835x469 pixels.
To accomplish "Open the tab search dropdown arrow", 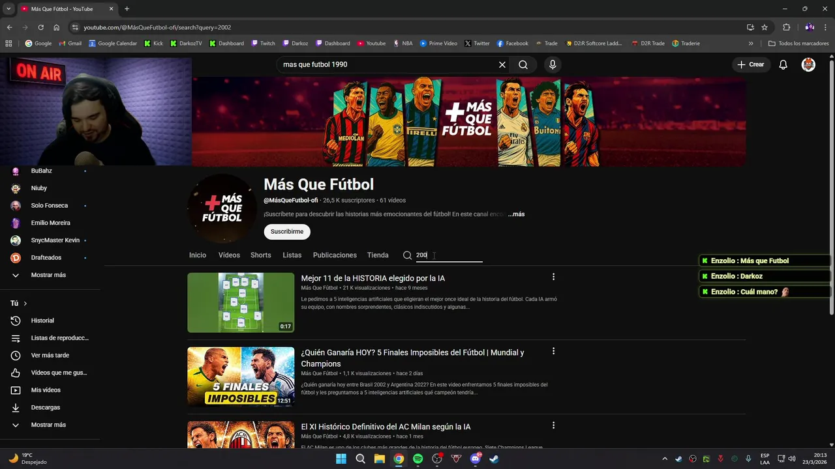I will pyautogui.click(x=8, y=9).
